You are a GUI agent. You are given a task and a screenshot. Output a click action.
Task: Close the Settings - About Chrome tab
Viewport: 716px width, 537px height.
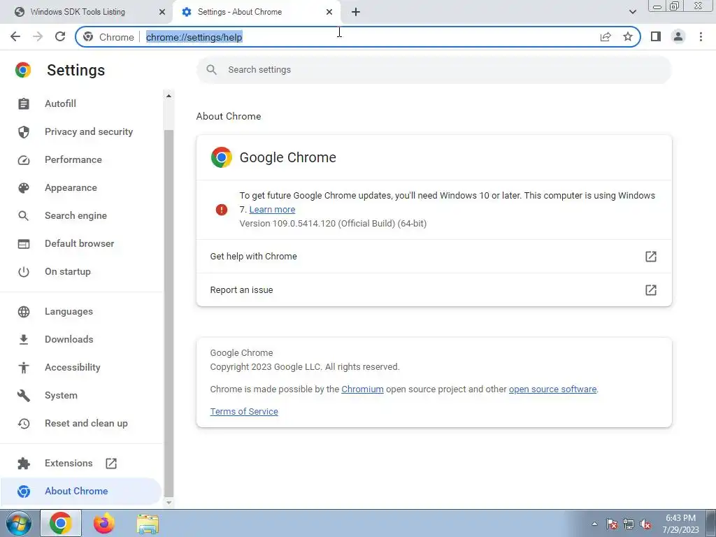coord(329,12)
